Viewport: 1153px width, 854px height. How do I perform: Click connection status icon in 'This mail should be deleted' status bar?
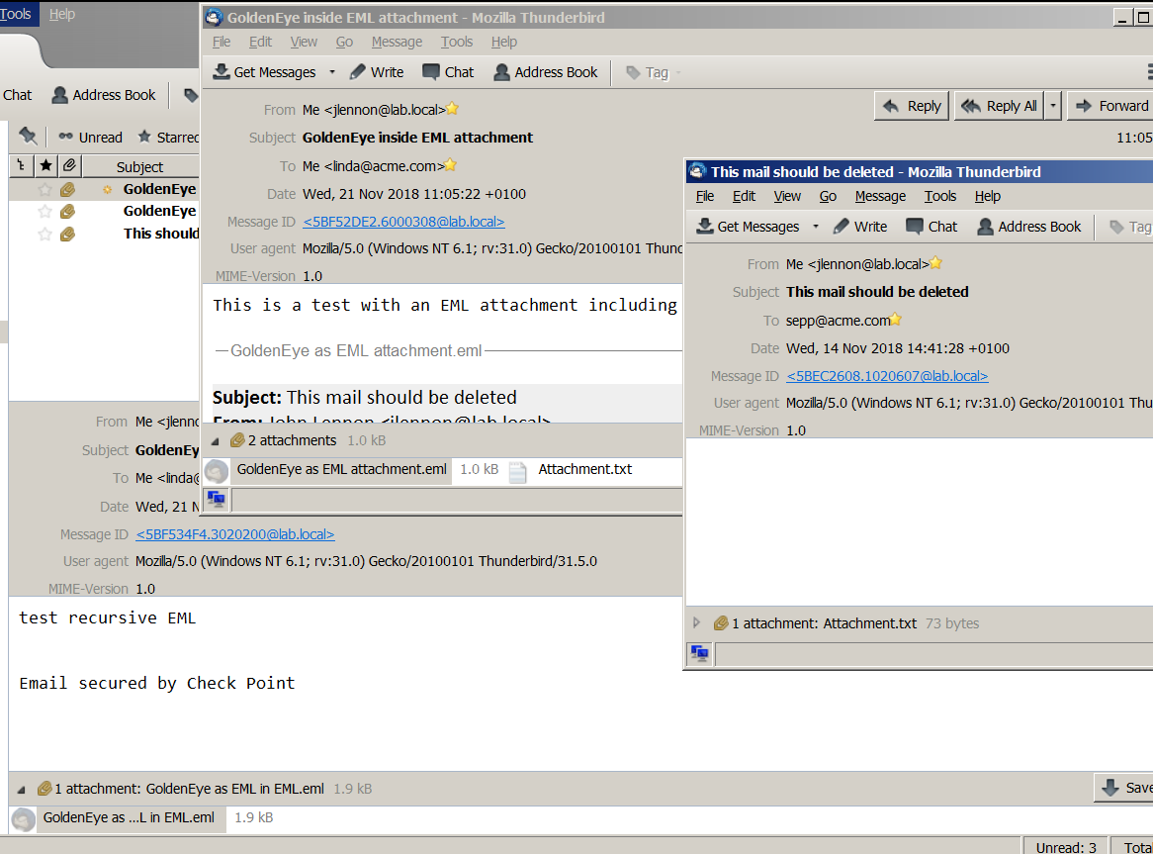(700, 653)
